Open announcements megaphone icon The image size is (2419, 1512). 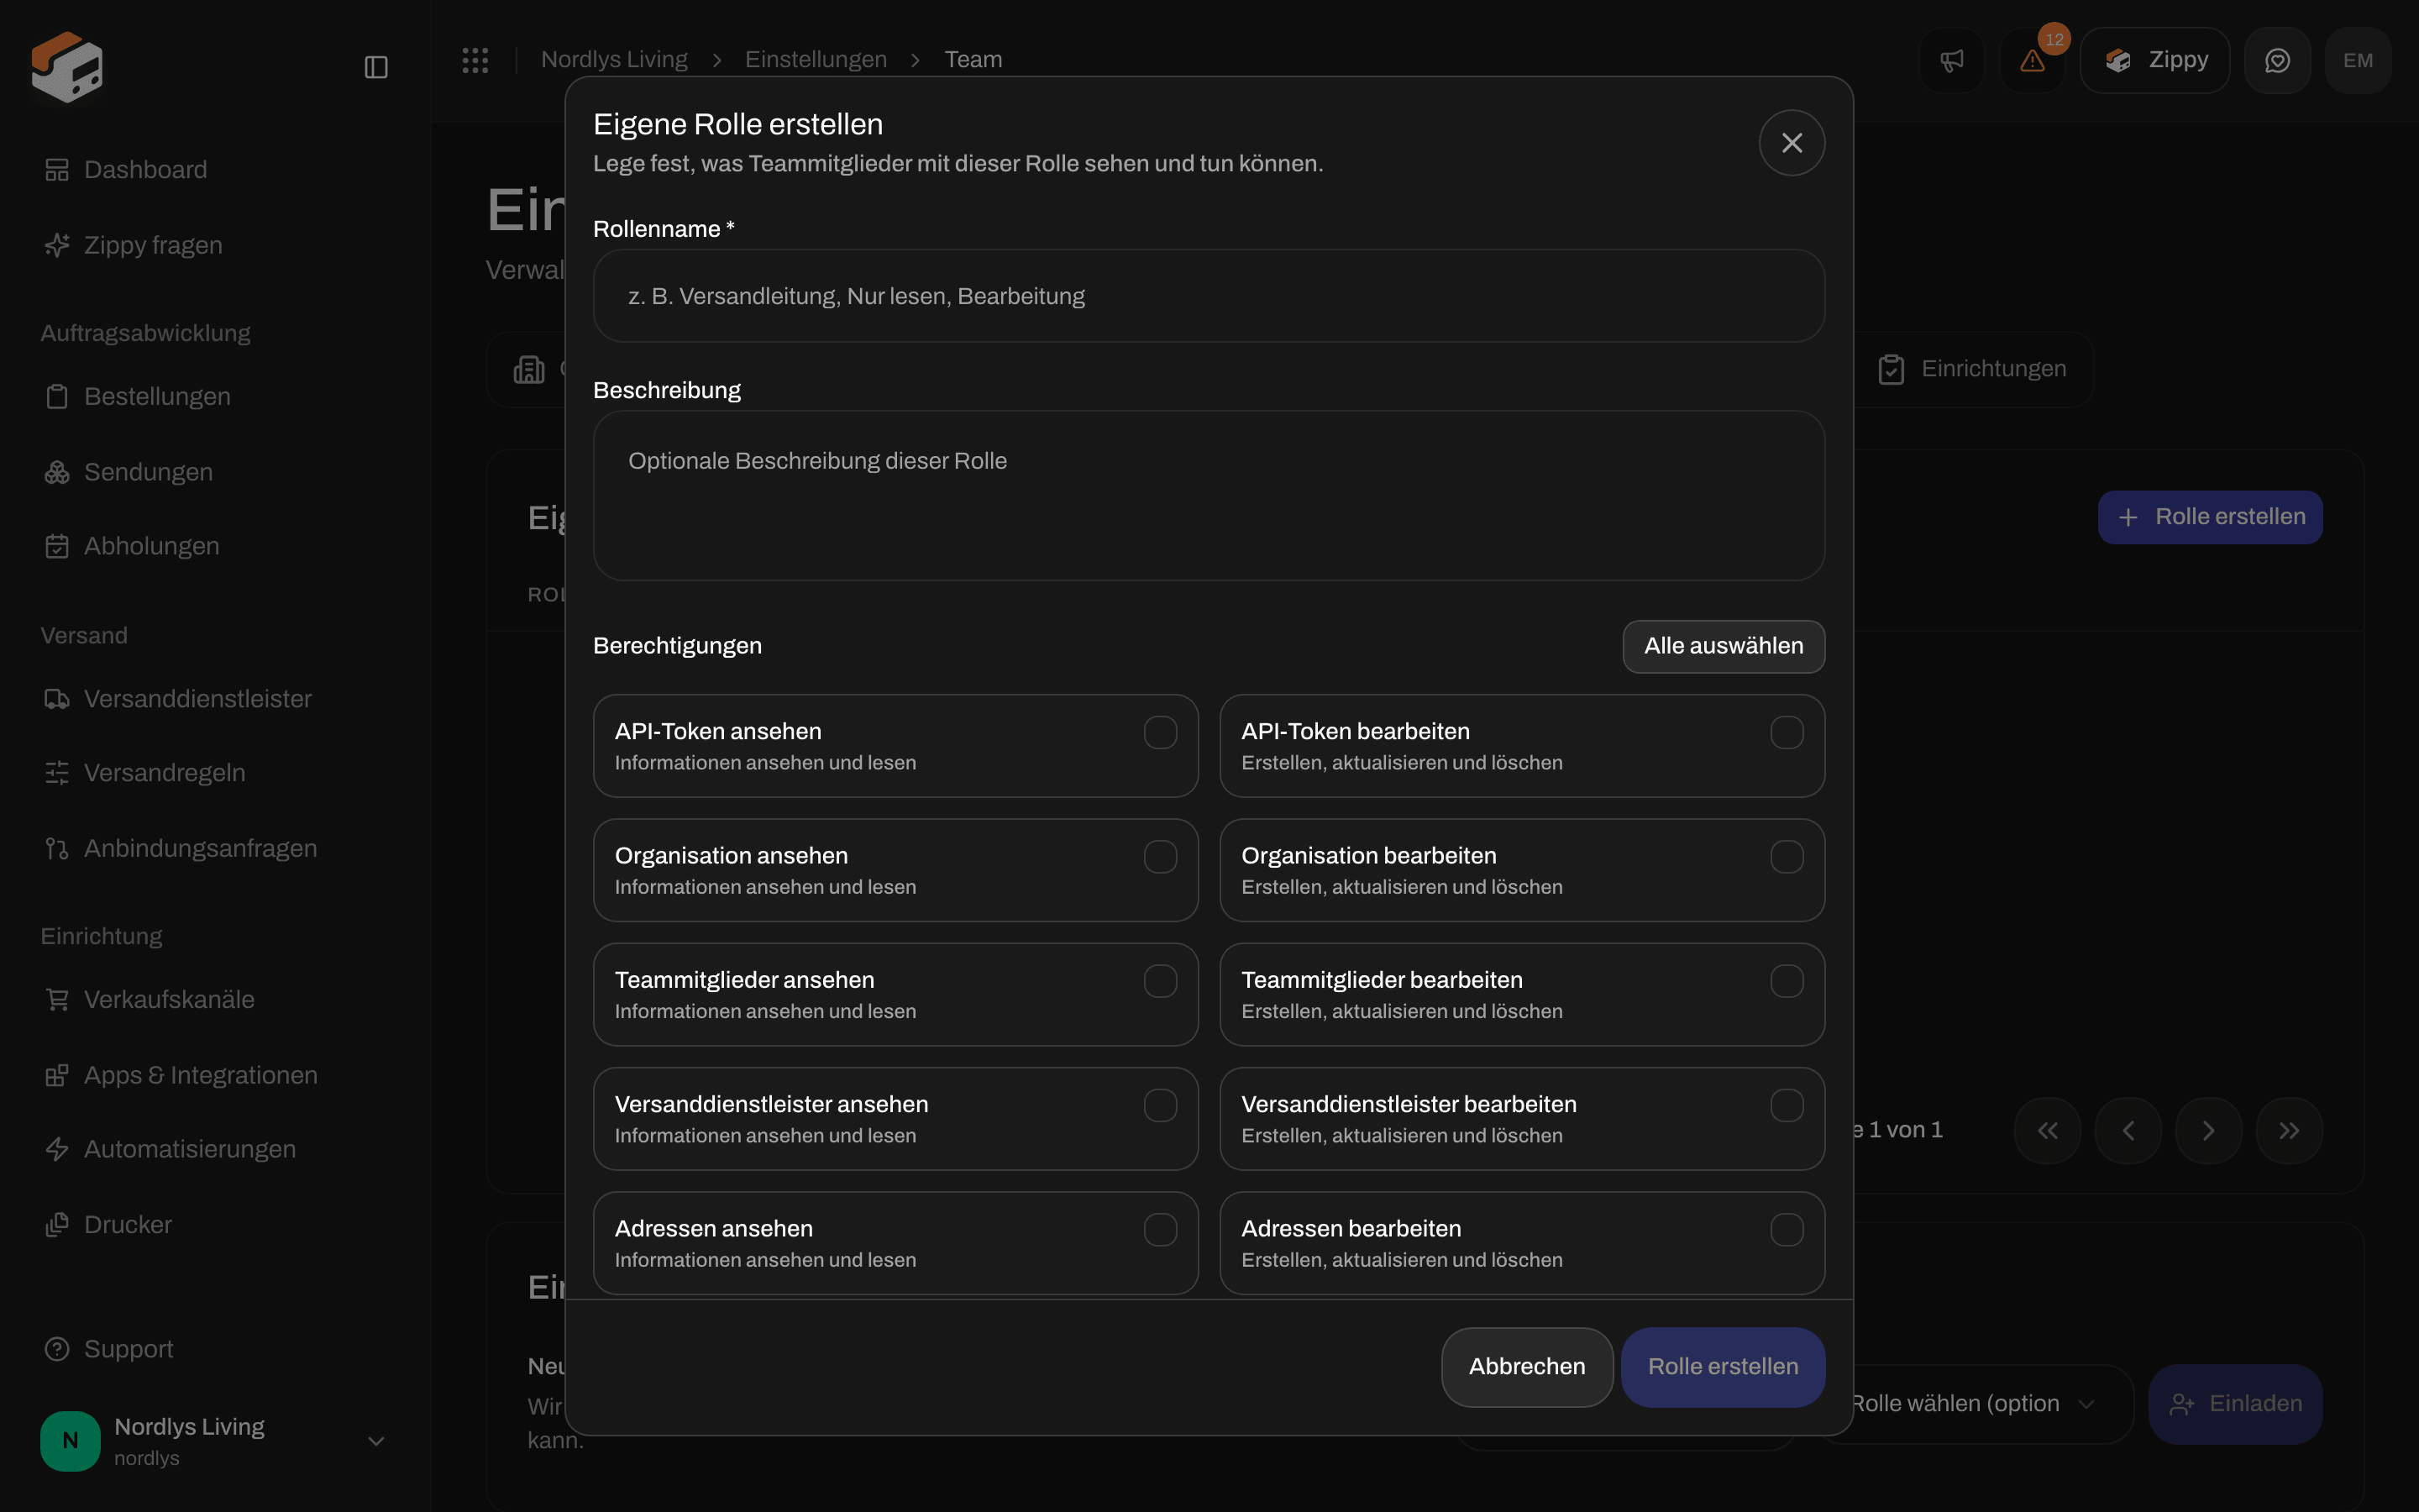coord(1951,60)
